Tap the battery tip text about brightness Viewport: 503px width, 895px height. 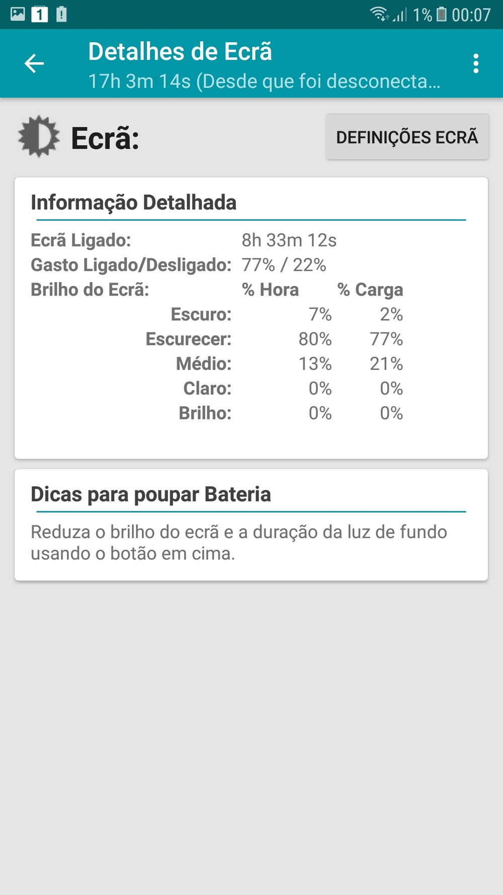click(239, 543)
